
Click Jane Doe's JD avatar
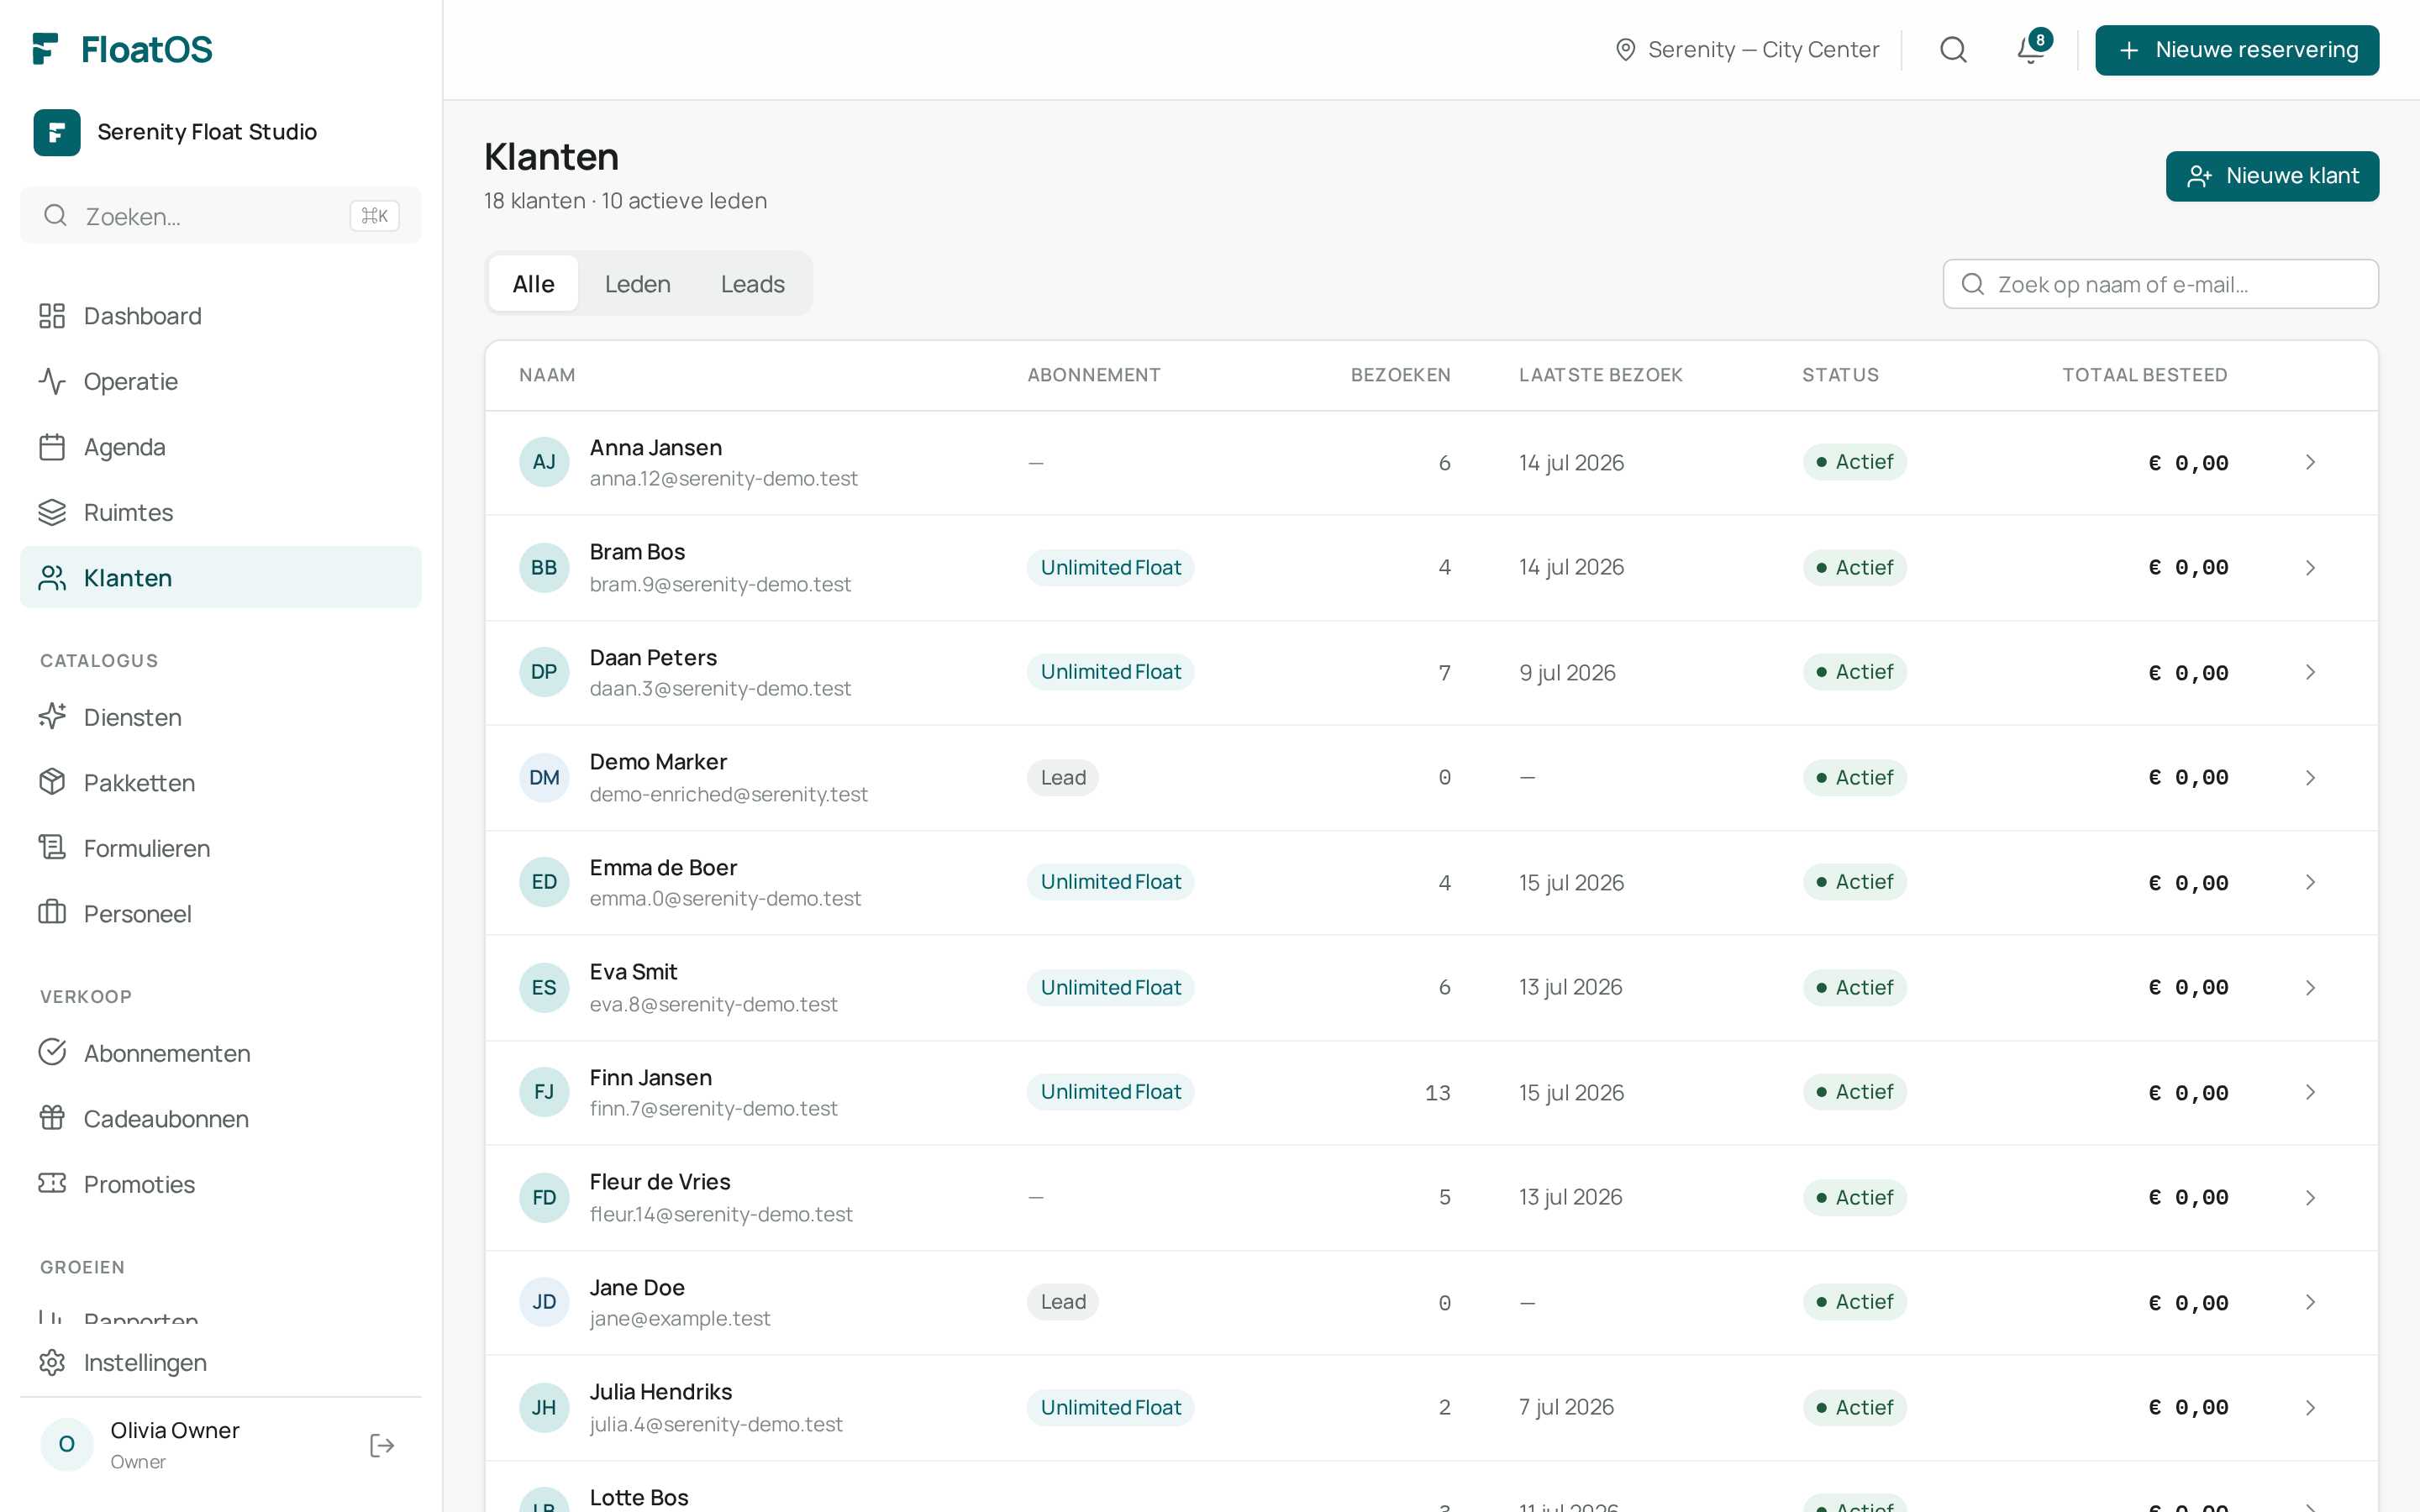(x=544, y=1302)
